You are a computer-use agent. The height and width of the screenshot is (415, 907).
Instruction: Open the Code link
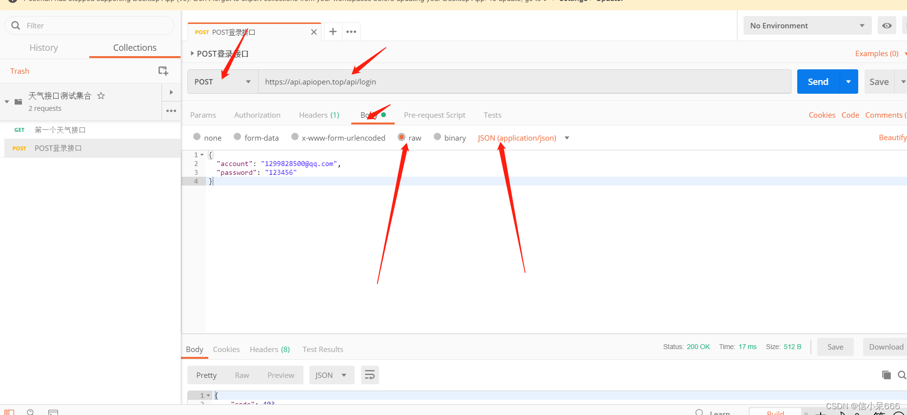click(x=850, y=115)
